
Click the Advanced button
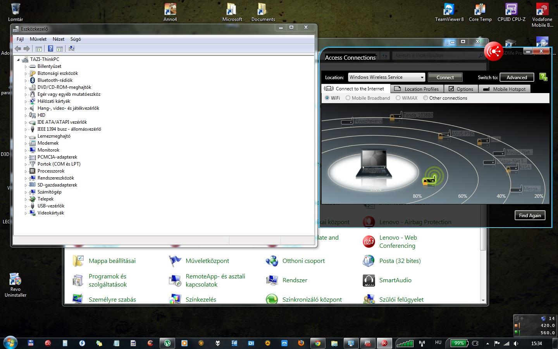coord(517,77)
